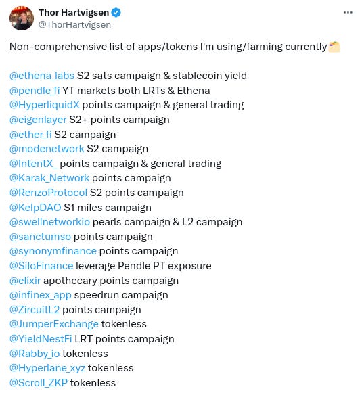Follow the @pendle_fi mention link
The width and height of the screenshot is (362, 393).
(35, 91)
